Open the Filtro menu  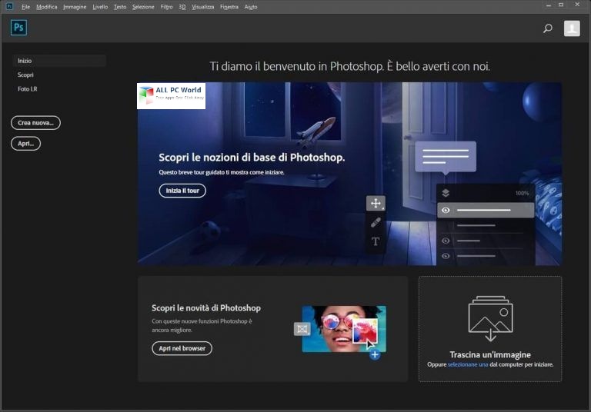click(166, 7)
